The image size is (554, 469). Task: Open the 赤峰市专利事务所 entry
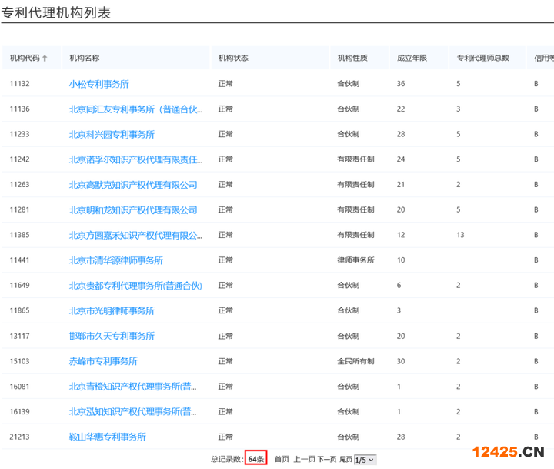click(x=103, y=361)
